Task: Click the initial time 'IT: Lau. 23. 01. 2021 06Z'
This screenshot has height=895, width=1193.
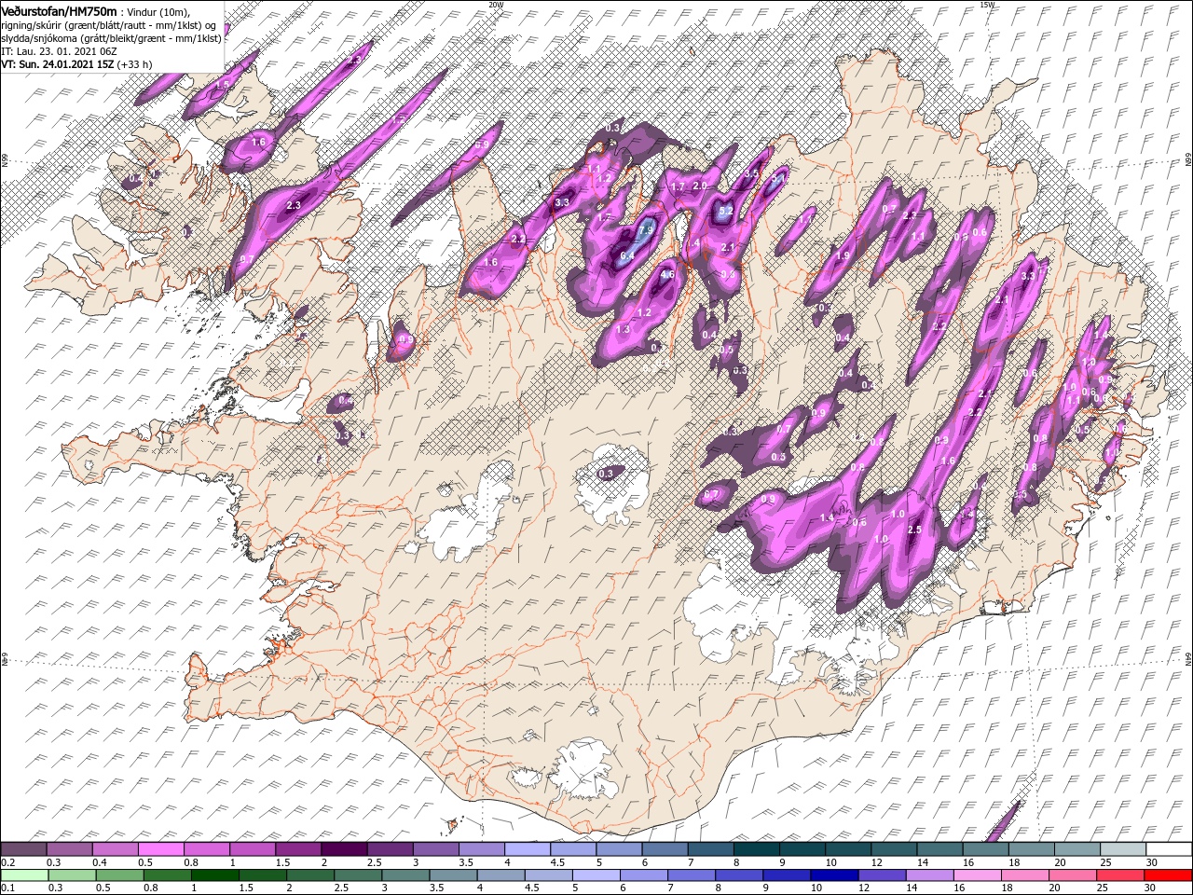Action: point(59,52)
